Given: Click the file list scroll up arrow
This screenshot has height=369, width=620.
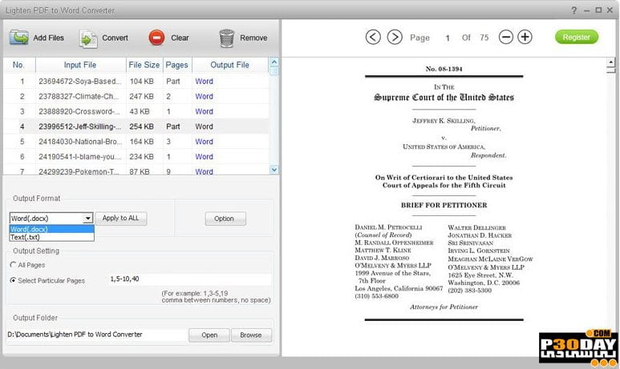Looking at the screenshot, I should coord(274,62).
